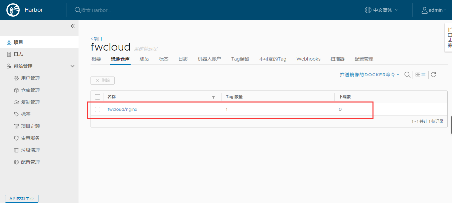Open the name column filter icon

pyautogui.click(x=213, y=97)
